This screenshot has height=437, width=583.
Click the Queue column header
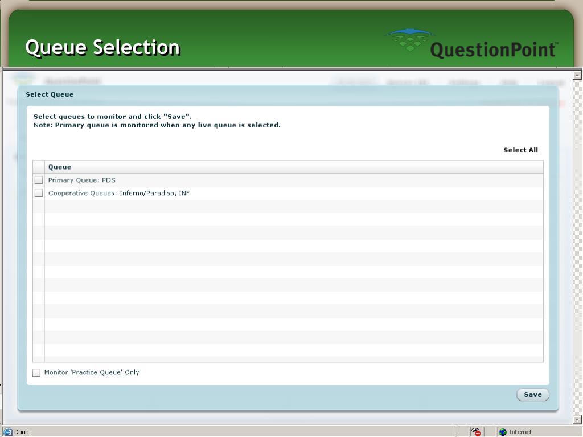pos(294,167)
